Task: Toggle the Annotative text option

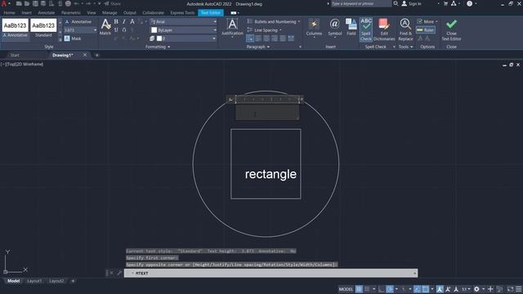Action: click(x=78, y=22)
